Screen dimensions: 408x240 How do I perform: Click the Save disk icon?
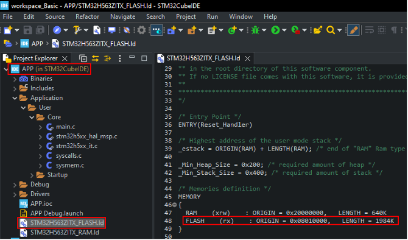(28, 30)
